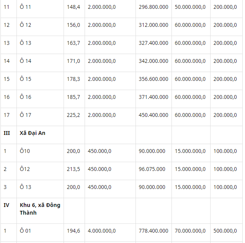Click unit price 4.000.000,0

102,231
